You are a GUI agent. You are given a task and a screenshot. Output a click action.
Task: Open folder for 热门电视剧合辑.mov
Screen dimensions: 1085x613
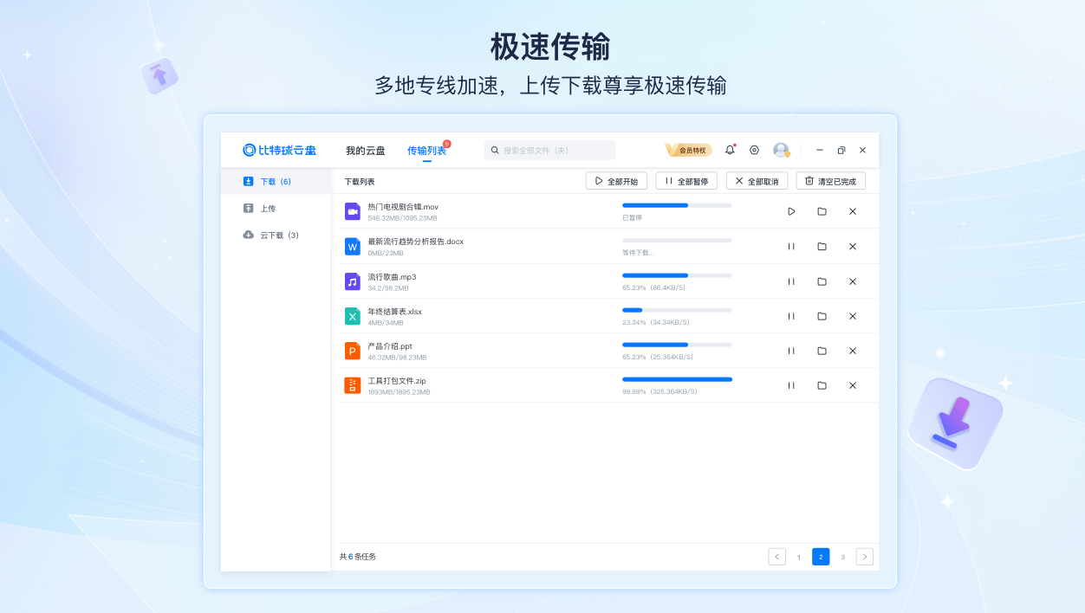822,211
